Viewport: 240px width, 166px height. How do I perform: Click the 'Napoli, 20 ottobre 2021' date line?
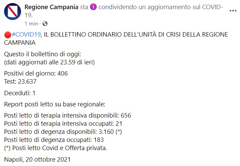click(x=37, y=160)
